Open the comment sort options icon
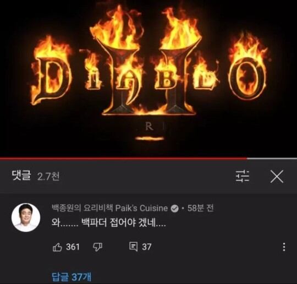Viewport: 297px width, 284px height. tap(242, 176)
